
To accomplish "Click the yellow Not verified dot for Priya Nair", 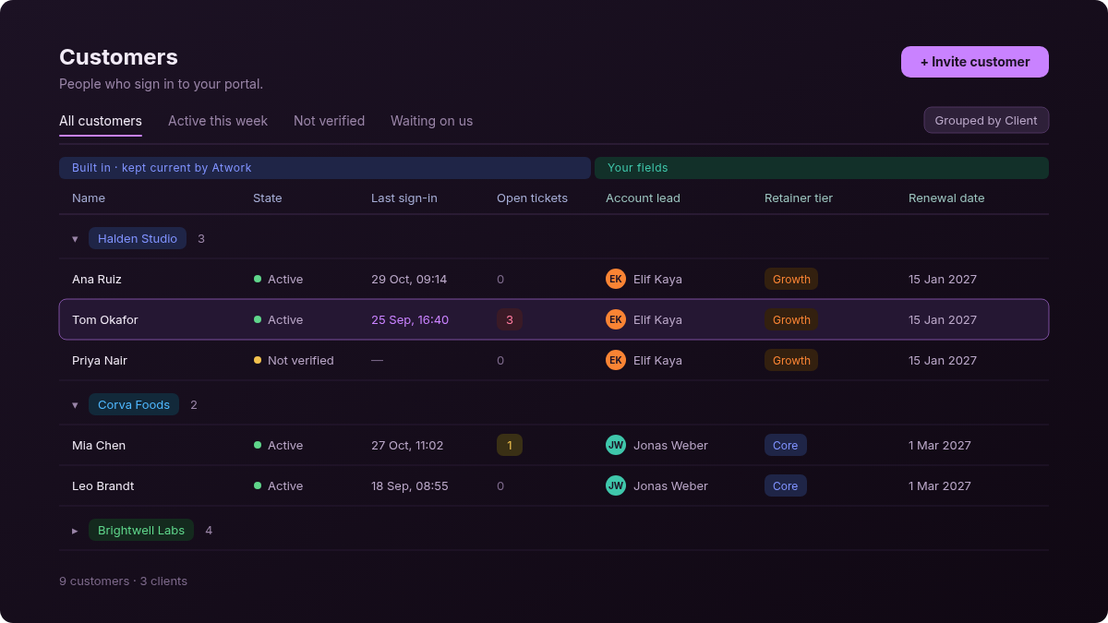I will (x=258, y=360).
